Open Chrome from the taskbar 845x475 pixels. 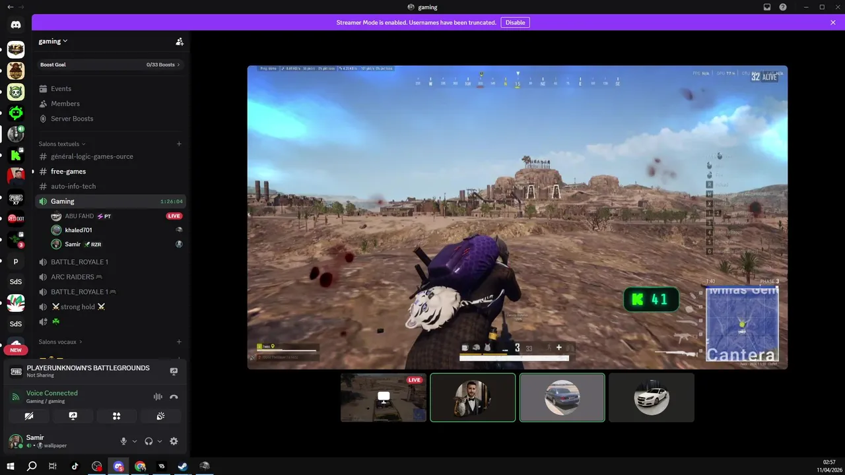pyautogui.click(x=140, y=466)
